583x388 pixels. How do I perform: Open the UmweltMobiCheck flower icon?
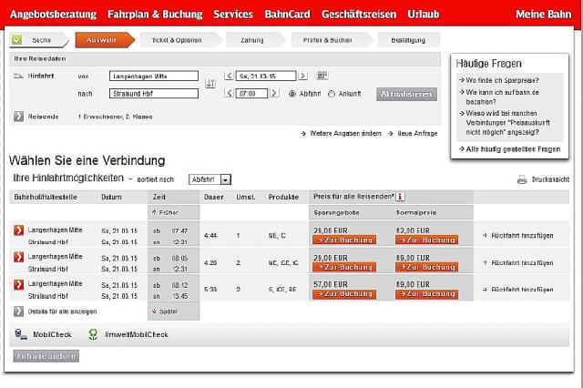pyautogui.click(x=93, y=334)
